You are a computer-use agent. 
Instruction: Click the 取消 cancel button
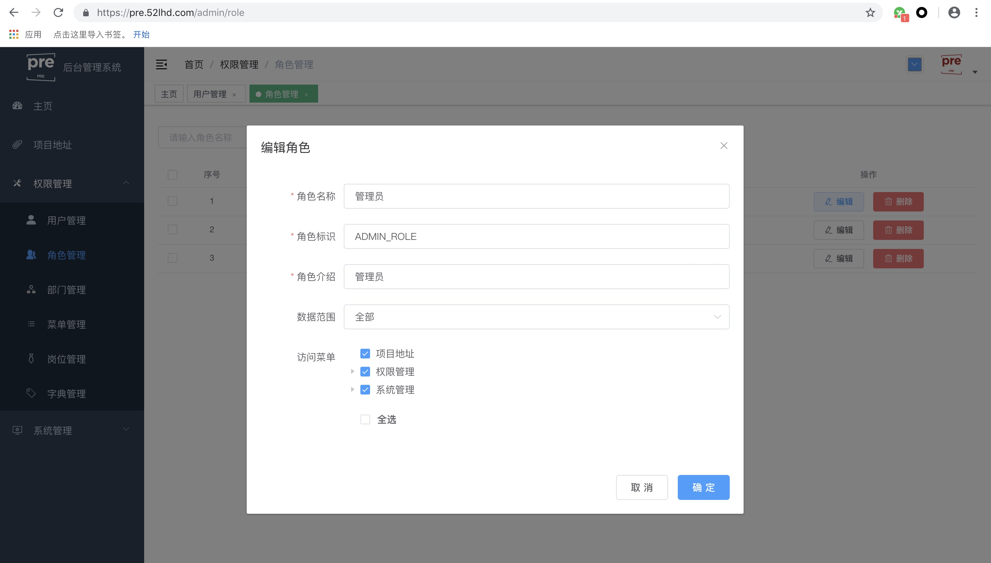point(642,487)
